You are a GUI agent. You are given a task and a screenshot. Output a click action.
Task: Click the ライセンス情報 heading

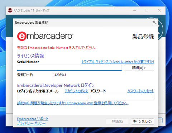coord(30,56)
